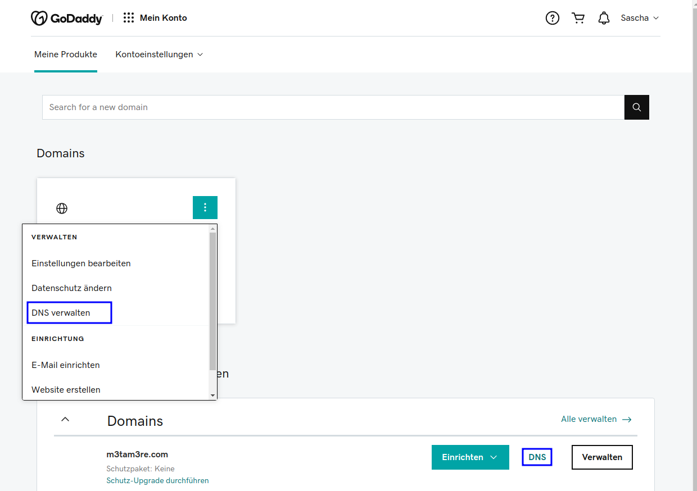
Task: Click the menu scrollbar down arrow
Action: 212,395
